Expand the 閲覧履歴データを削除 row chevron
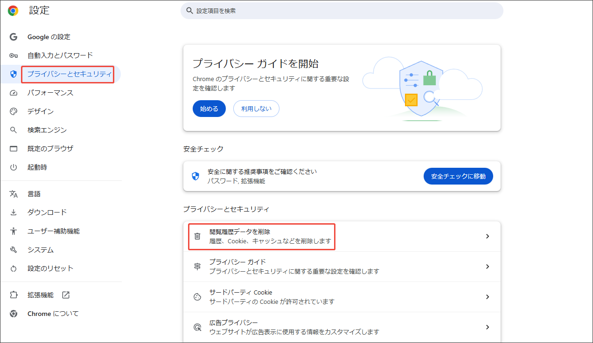Image resolution: width=593 pixels, height=343 pixels. 488,236
